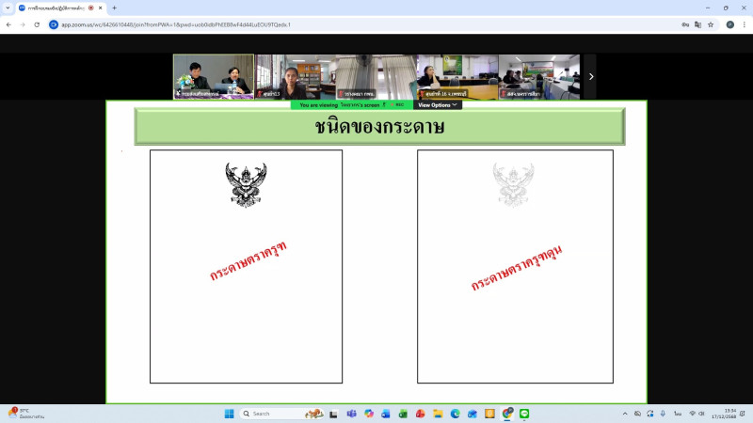Reload the Zoom page
Screen dimensions: 753x423
click(x=37, y=24)
